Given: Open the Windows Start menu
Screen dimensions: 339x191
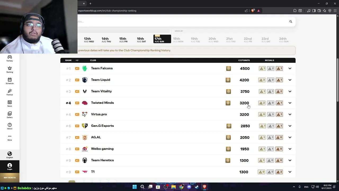Looking at the screenshot, I should [x=135, y=187].
